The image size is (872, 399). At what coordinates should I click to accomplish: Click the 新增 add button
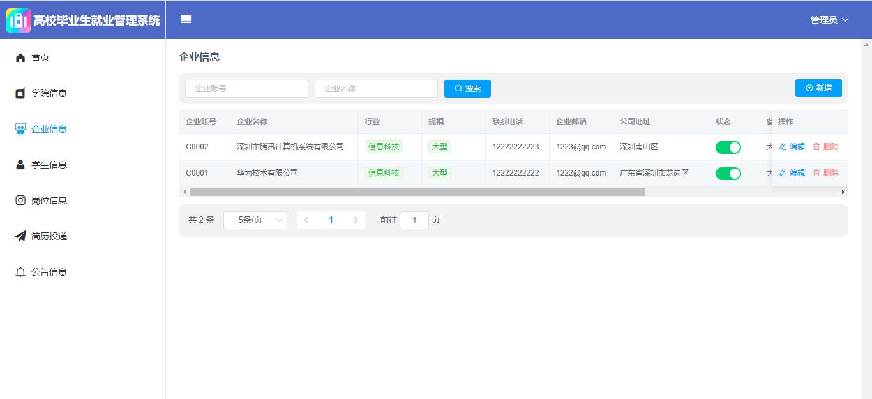pos(818,88)
